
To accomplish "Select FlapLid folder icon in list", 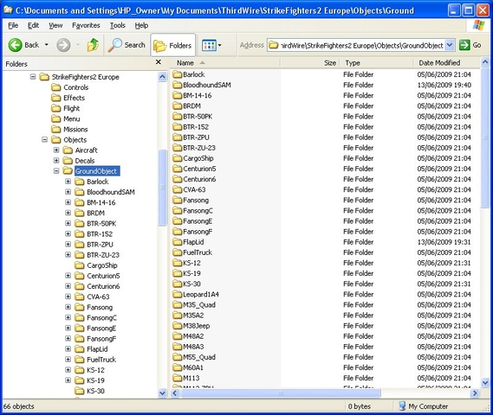I will [x=178, y=242].
